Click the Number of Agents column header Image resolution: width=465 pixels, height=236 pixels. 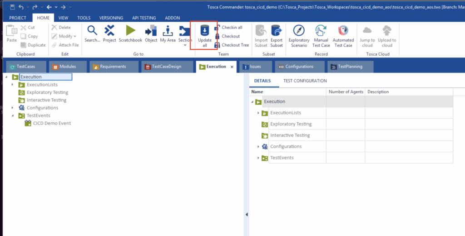[x=346, y=92]
